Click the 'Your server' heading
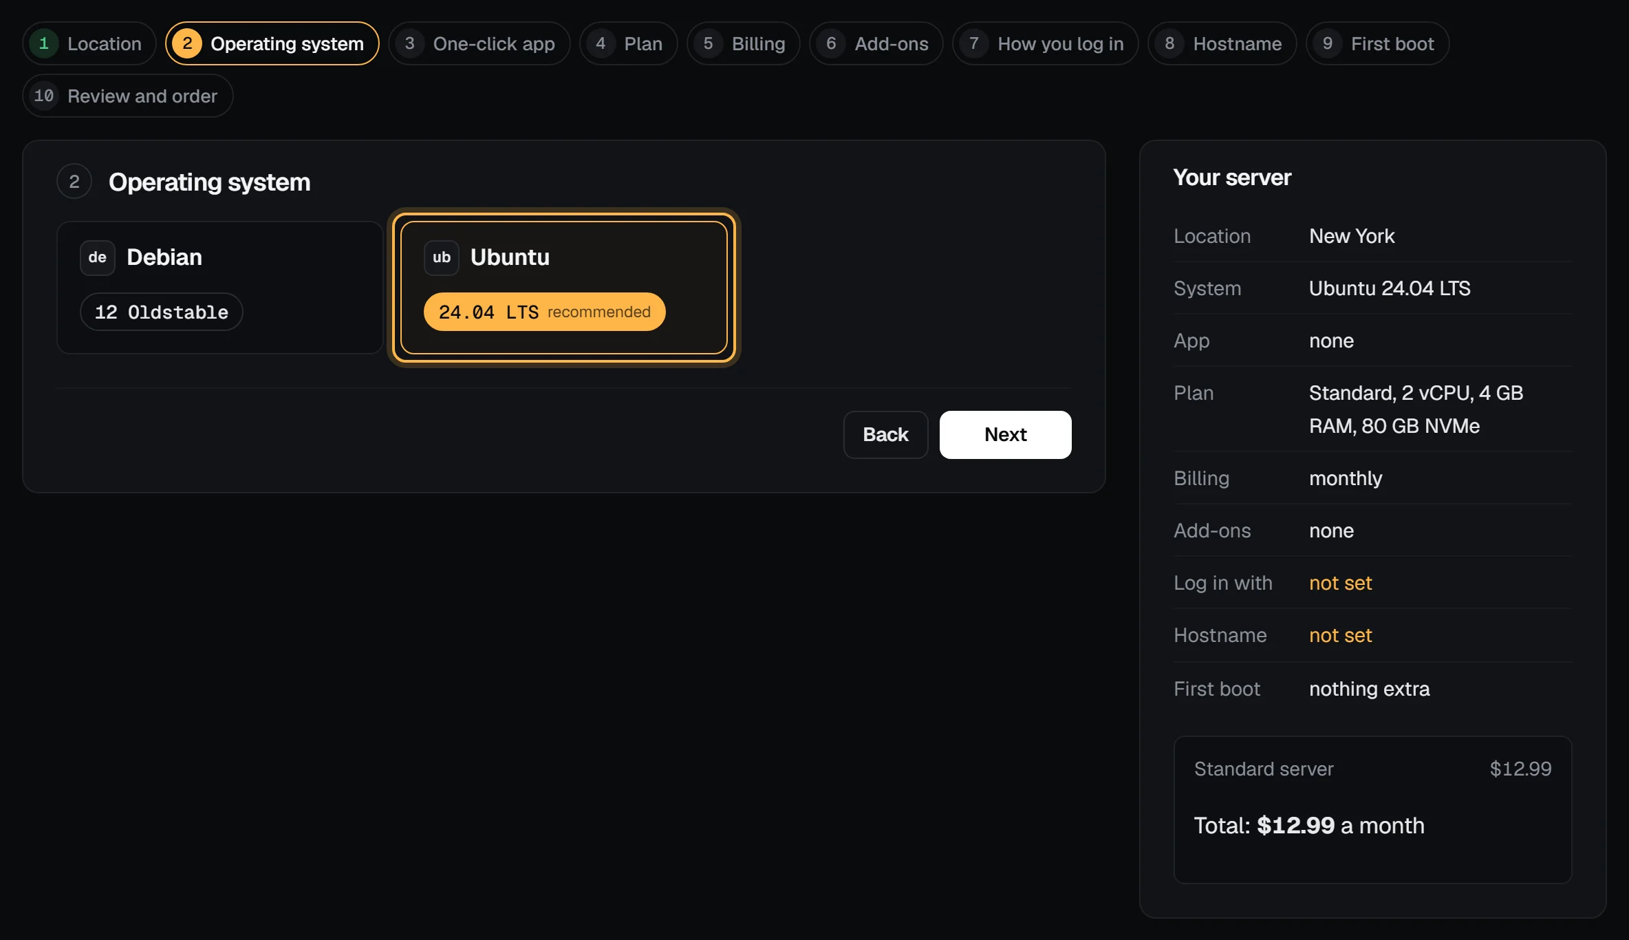Viewport: 1629px width, 940px height. pos(1232,178)
